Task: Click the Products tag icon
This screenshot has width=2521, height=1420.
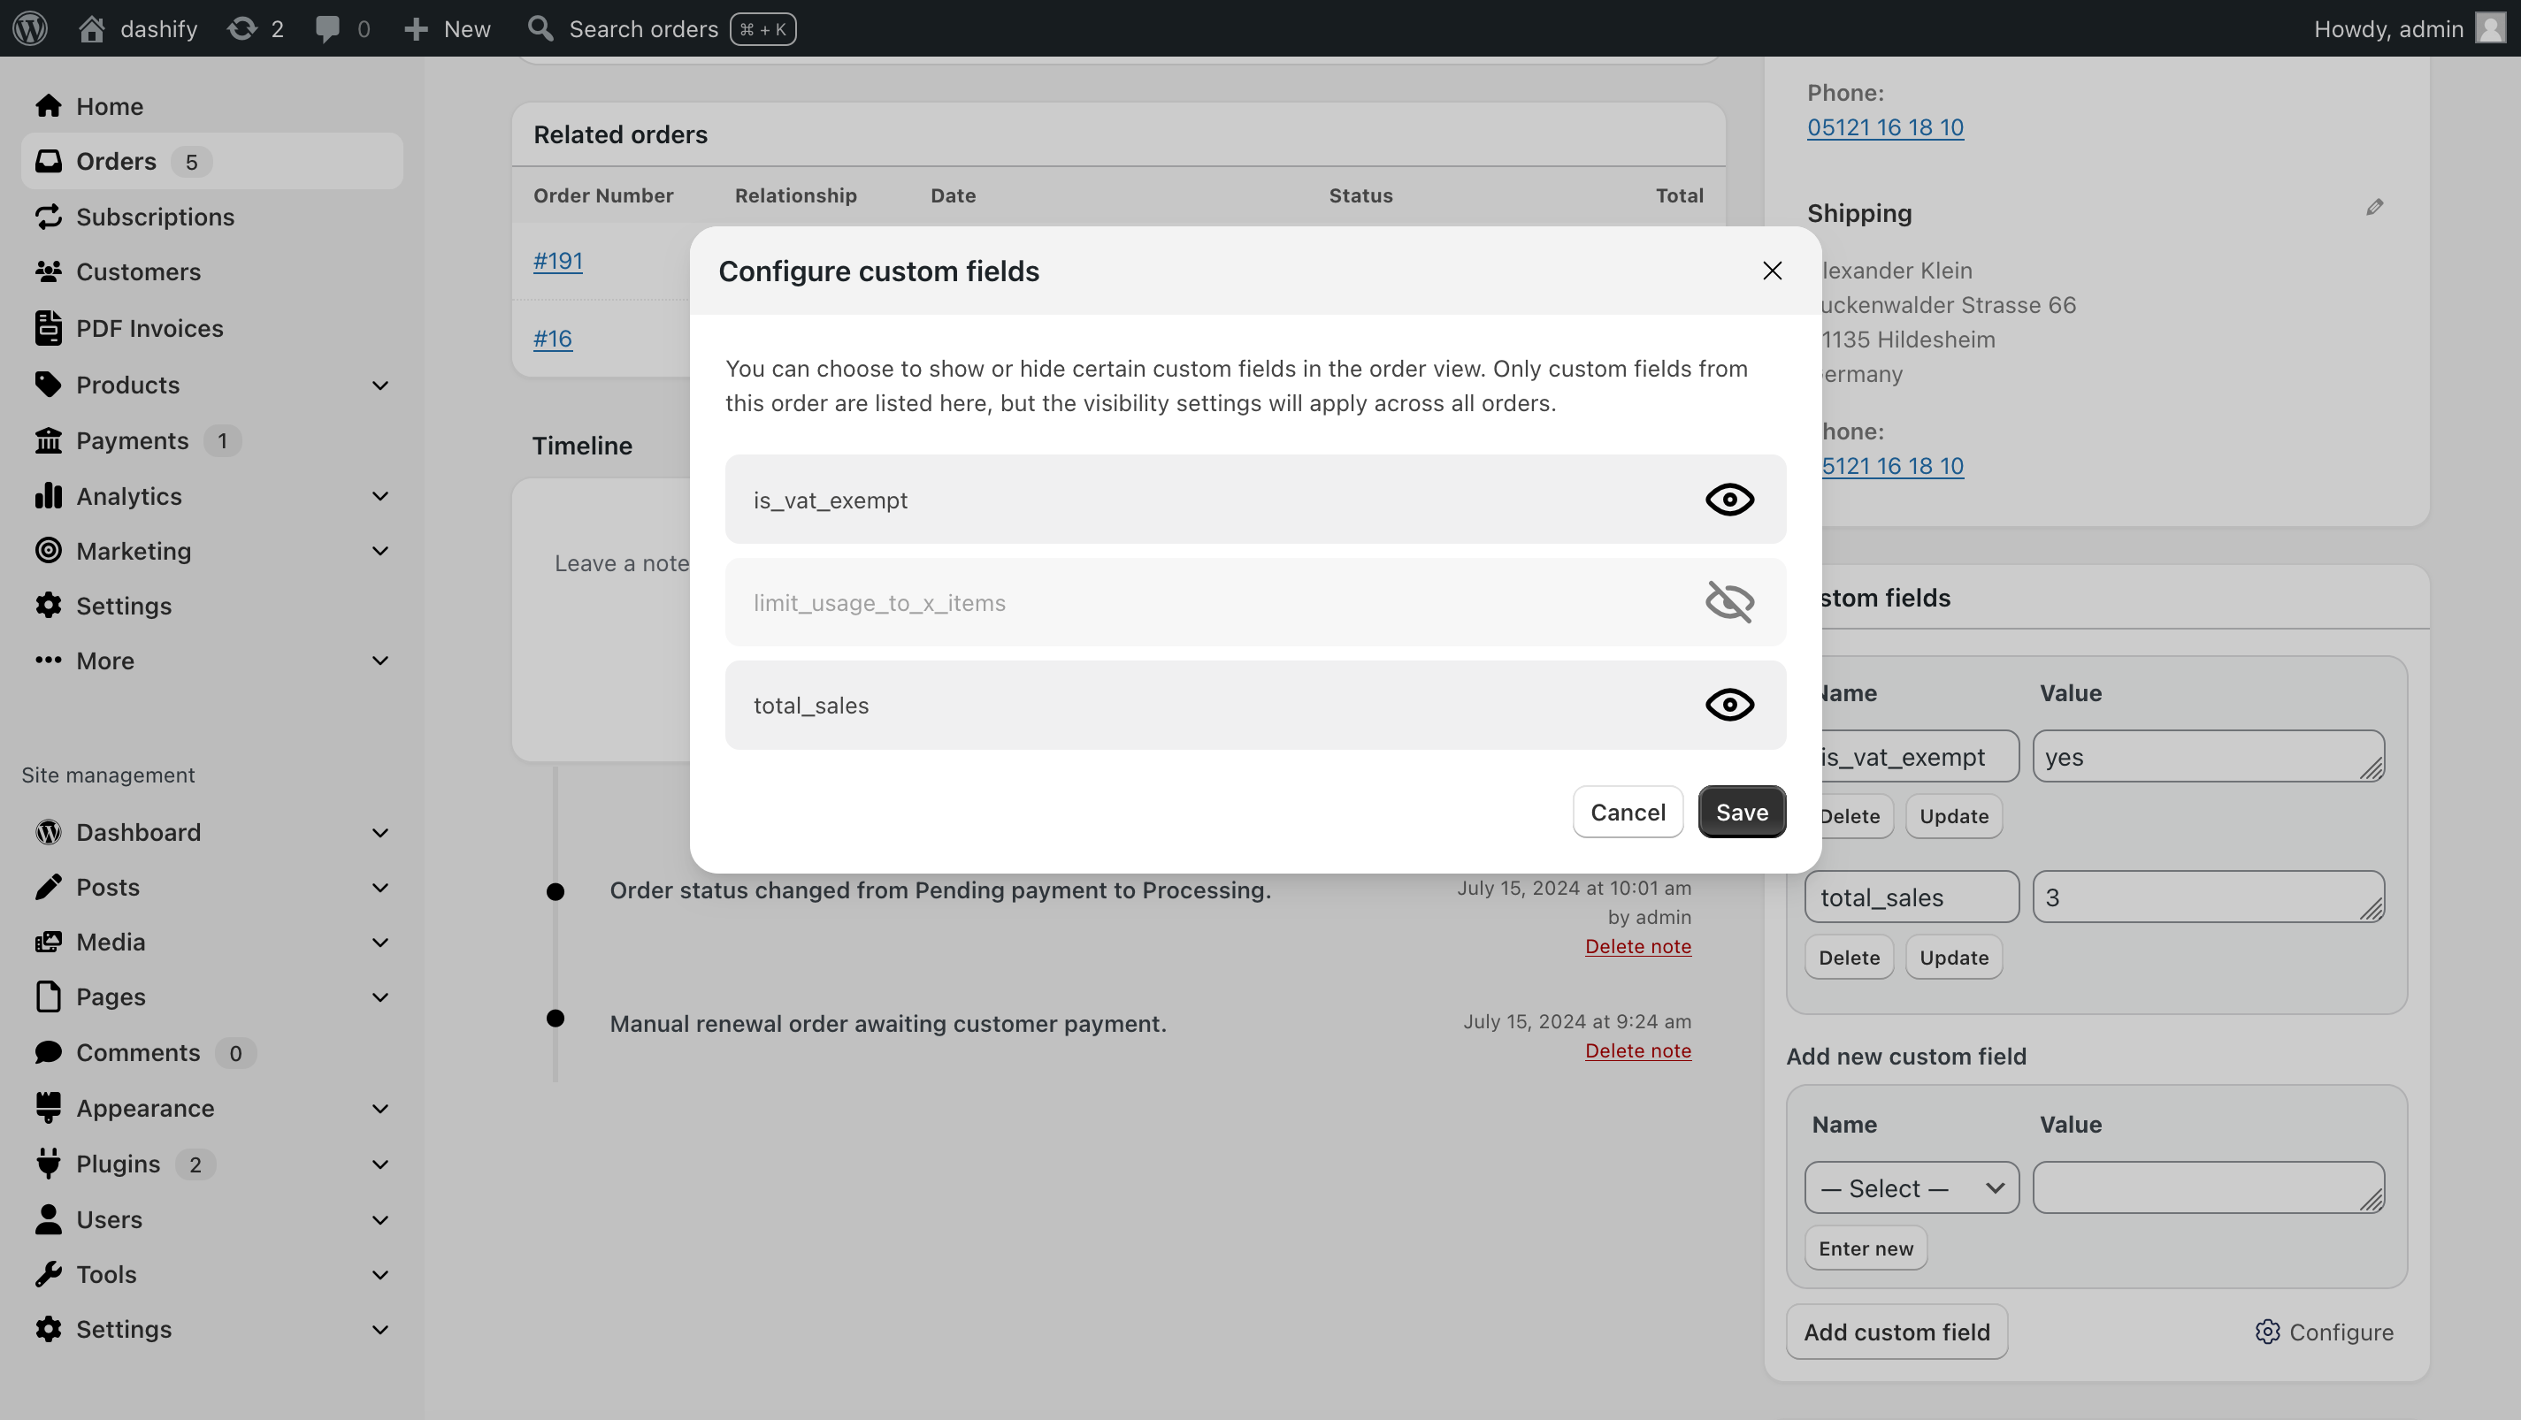Action: (48, 385)
